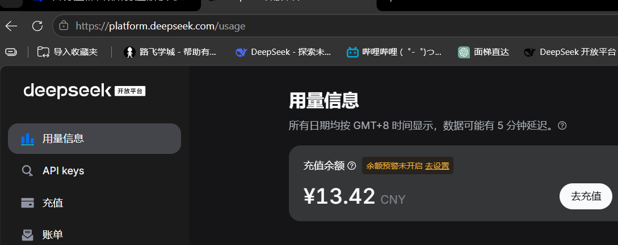Click the ChatGPT-style icon for 面梯直达
This screenshot has width=618, height=245.
464,52
